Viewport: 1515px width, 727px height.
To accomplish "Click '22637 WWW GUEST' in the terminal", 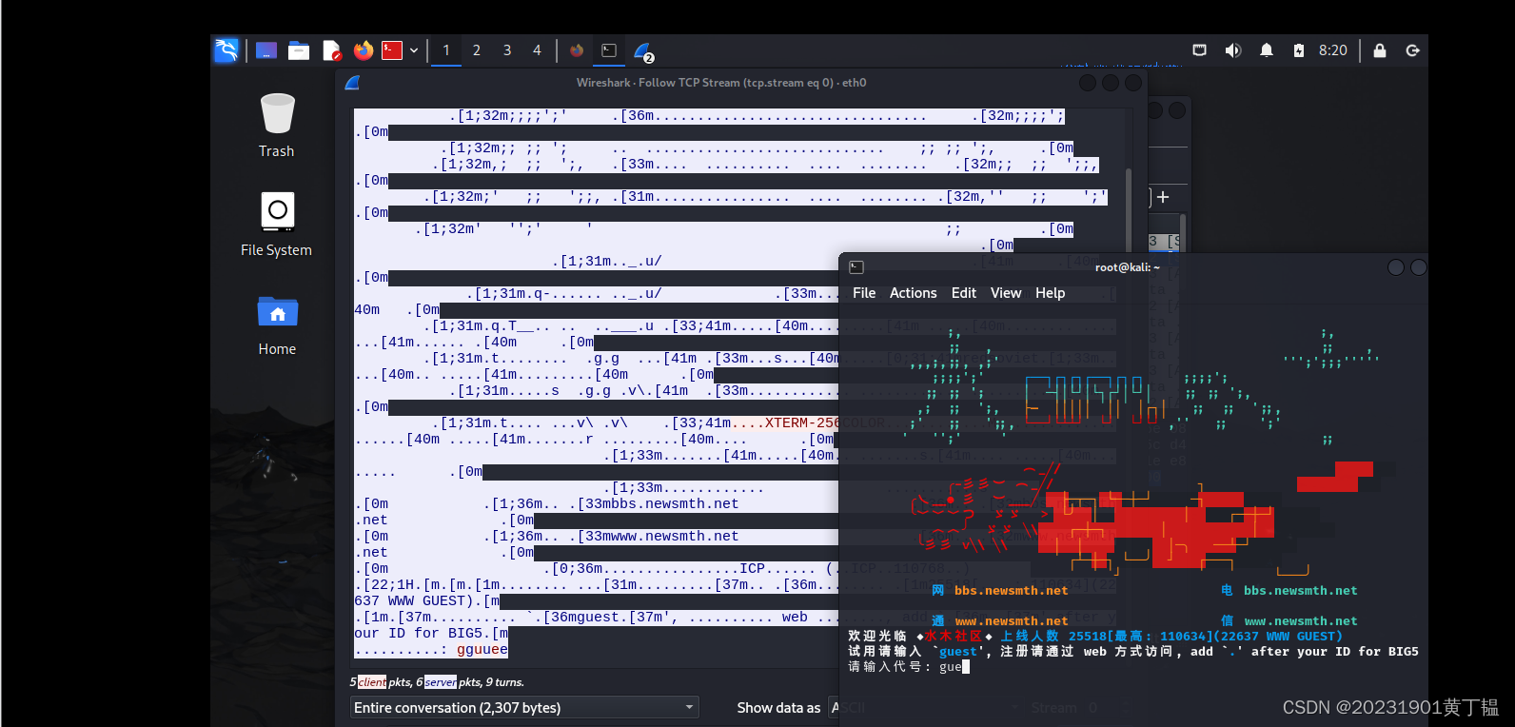I will [1278, 636].
